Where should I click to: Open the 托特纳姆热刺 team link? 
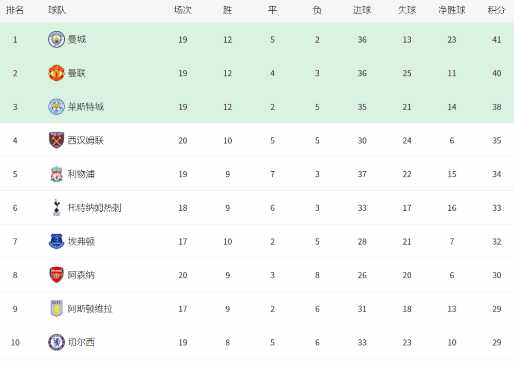click(95, 208)
